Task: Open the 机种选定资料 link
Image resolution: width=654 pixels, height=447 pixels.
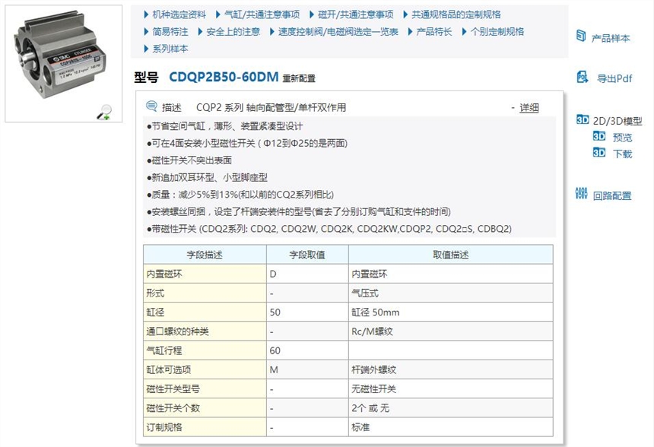Action: [x=179, y=14]
